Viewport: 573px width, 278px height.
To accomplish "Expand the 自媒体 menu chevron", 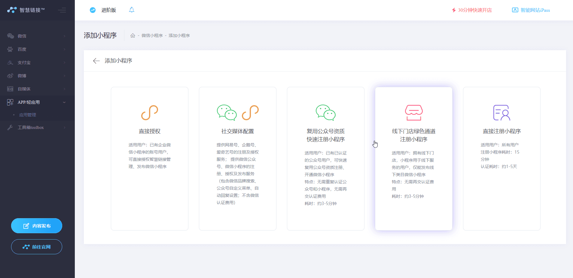I will (64, 89).
